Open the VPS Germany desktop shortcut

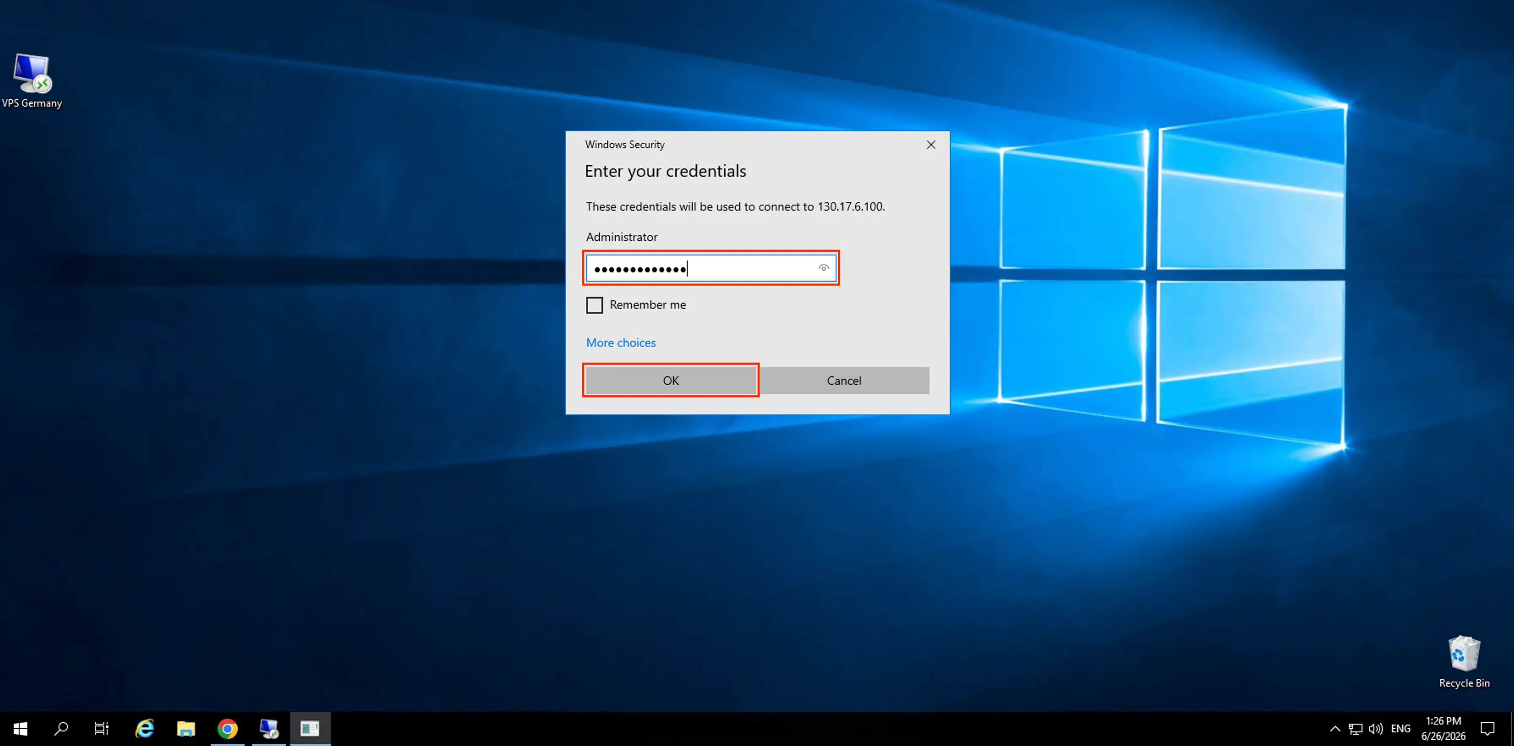click(x=32, y=80)
